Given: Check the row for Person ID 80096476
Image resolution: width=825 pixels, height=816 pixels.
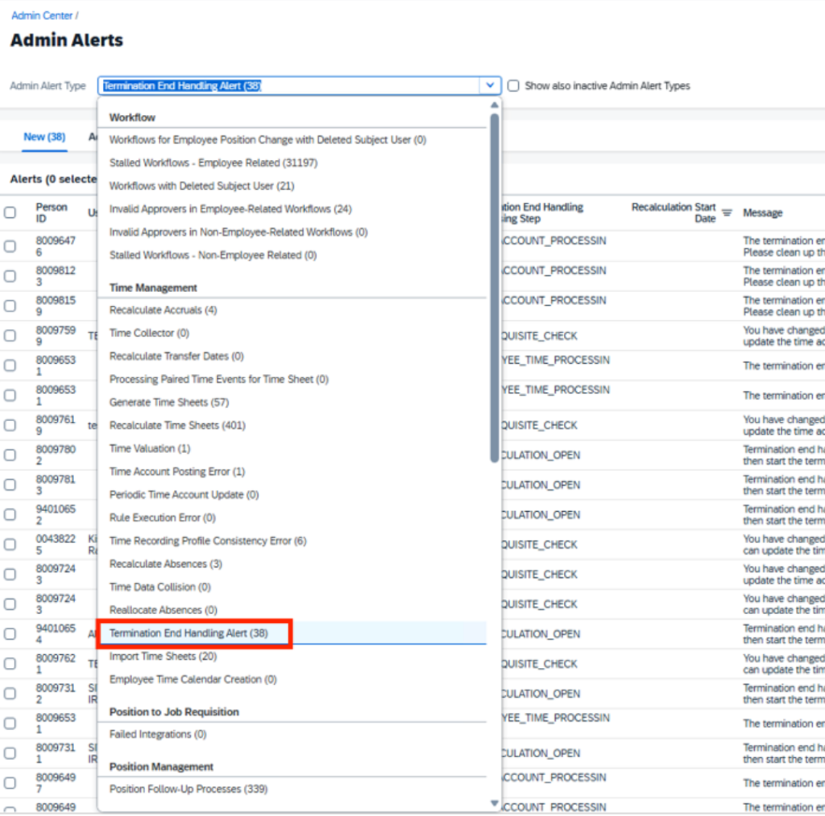Looking at the screenshot, I should coord(10,246).
